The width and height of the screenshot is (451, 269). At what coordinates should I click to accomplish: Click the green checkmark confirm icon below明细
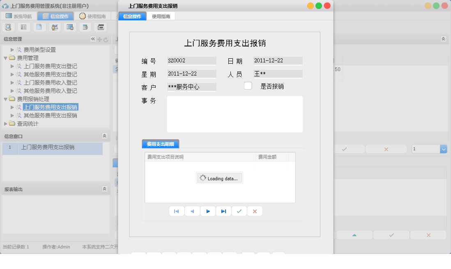[239, 211]
